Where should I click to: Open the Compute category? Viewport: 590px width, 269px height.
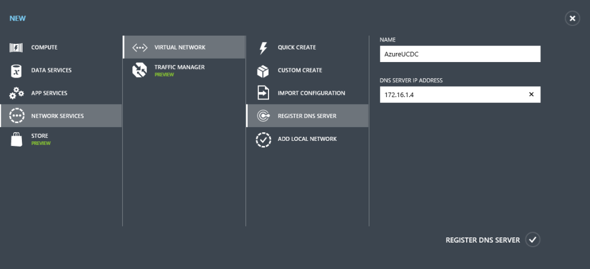pos(61,48)
